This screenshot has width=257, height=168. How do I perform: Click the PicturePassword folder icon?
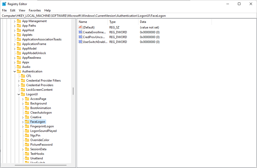pyautogui.click(x=27, y=145)
